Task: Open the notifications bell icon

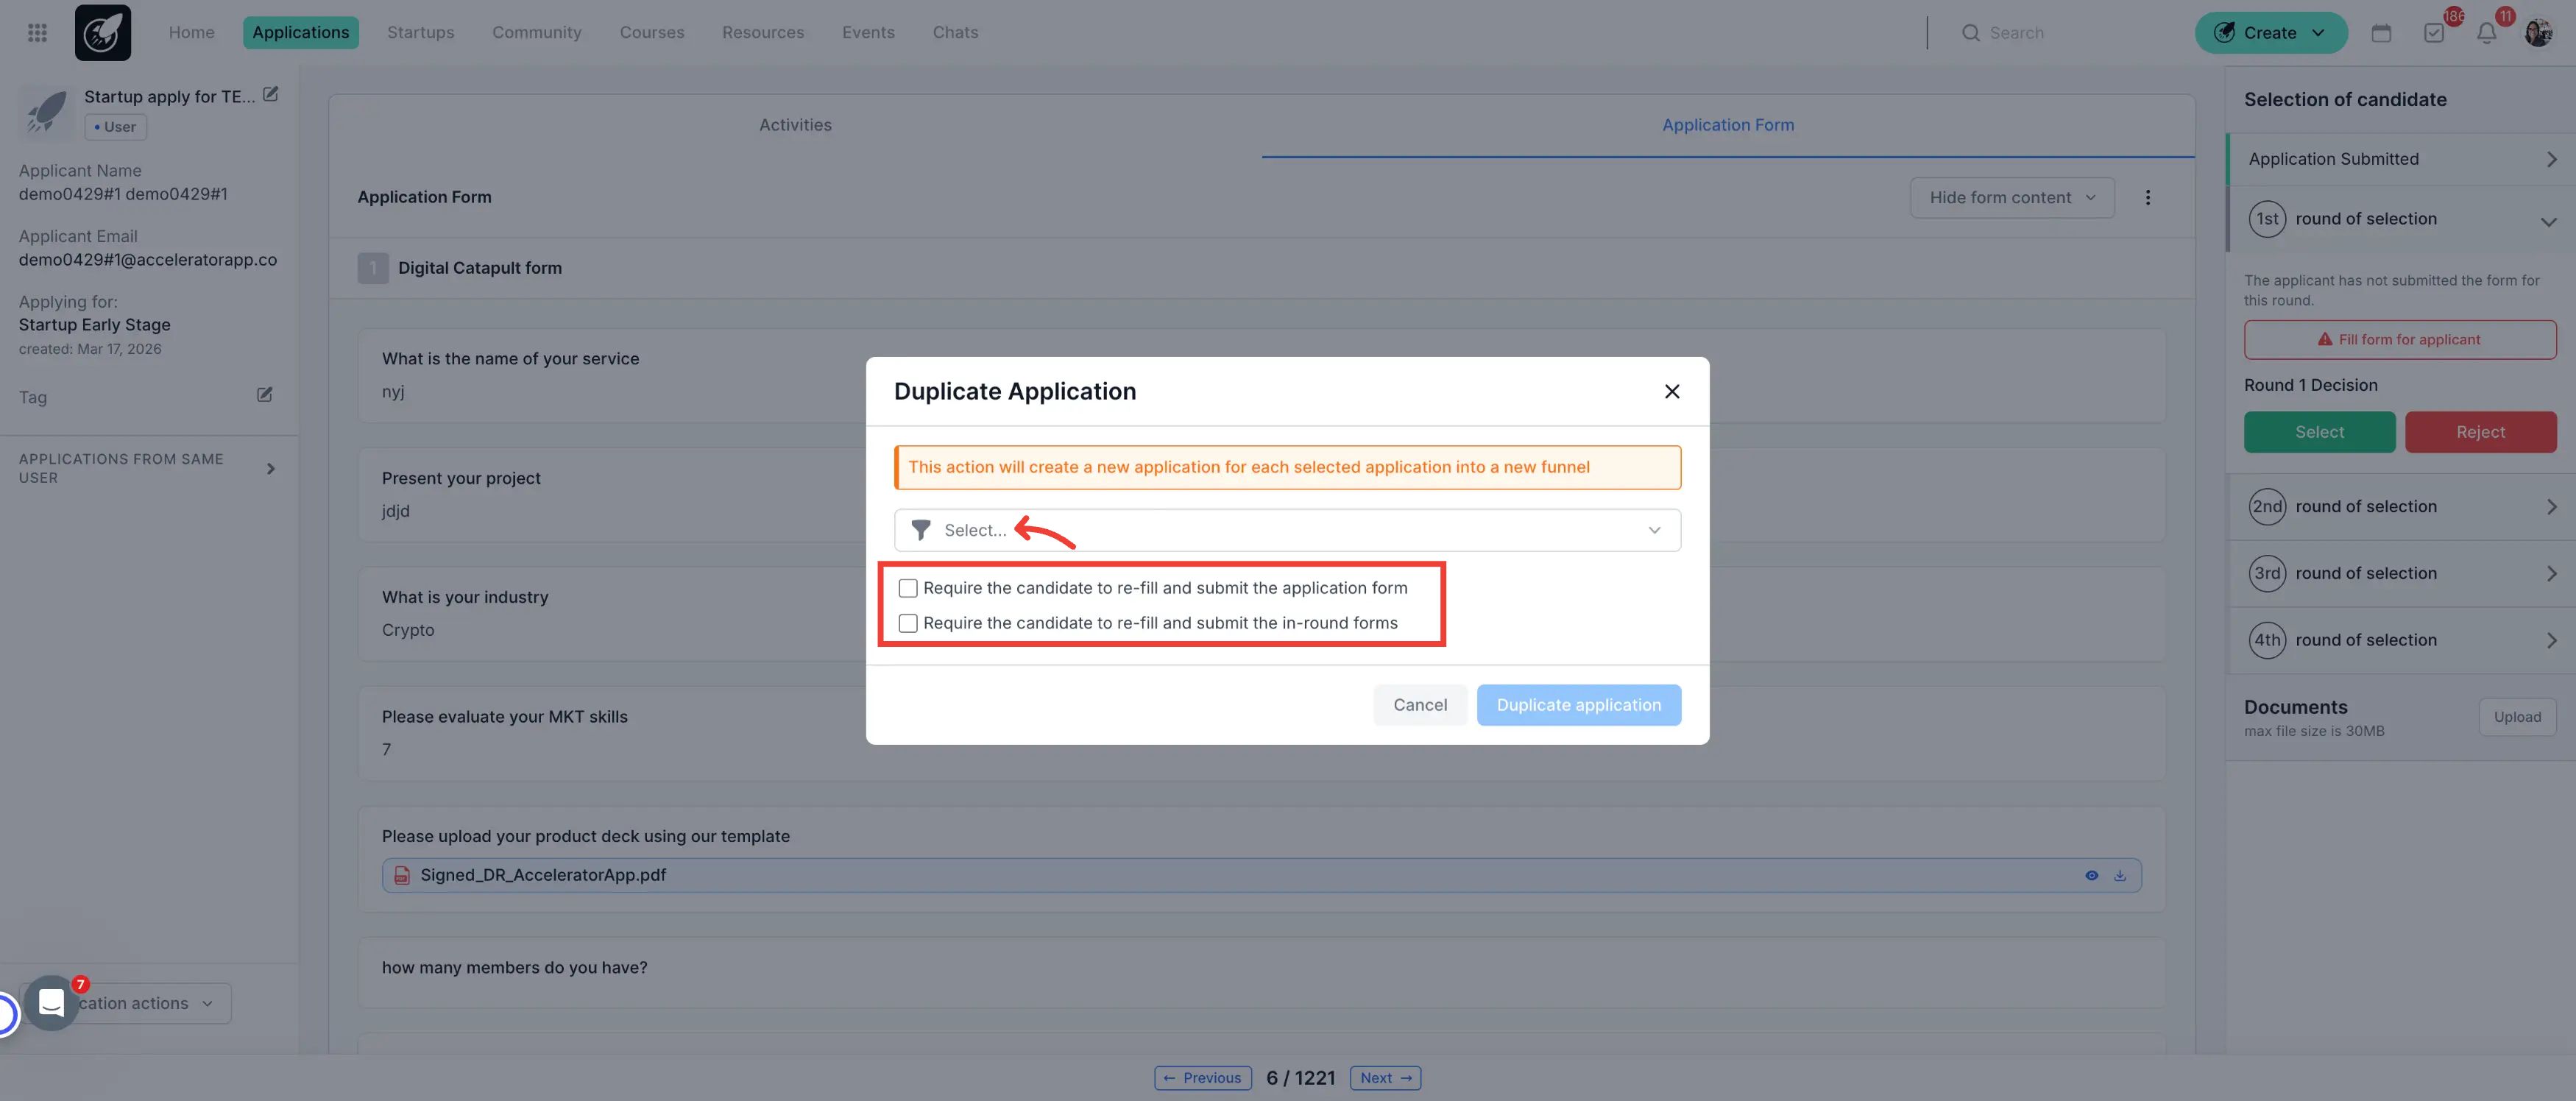Action: 2487,32
